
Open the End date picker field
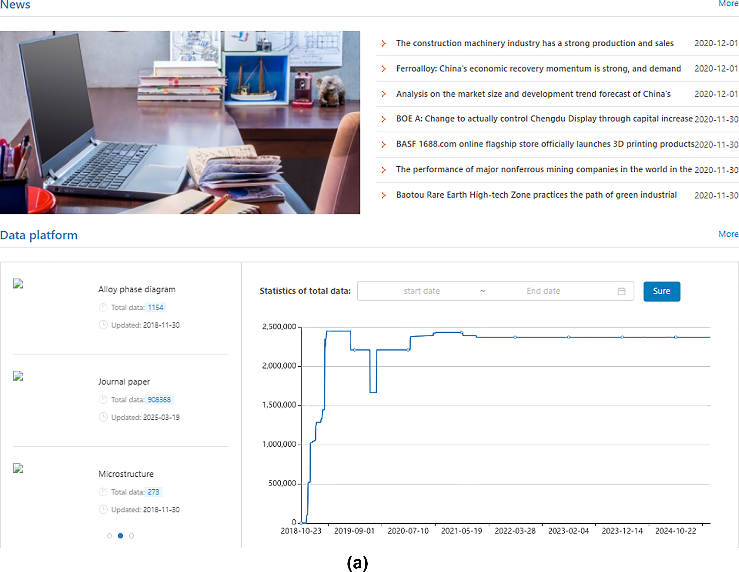click(543, 291)
